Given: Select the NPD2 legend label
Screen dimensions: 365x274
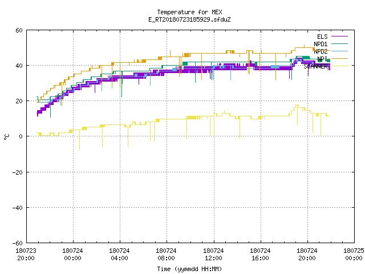Looking at the screenshot, I should coord(321,51).
